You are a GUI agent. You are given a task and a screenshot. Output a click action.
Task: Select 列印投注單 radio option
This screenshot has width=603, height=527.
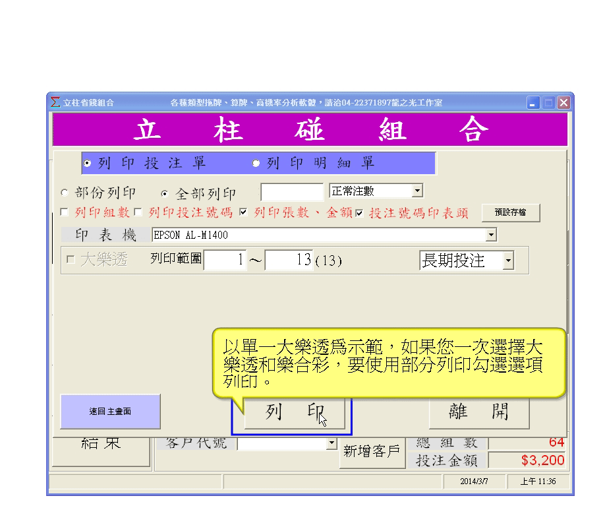[88, 164]
